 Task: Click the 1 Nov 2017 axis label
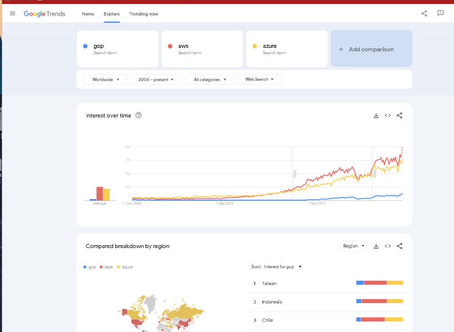click(x=317, y=203)
